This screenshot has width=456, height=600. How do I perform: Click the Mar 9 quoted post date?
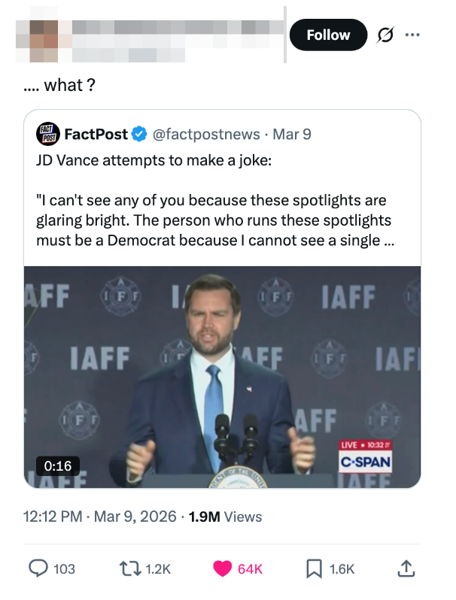tap(291, 135)
